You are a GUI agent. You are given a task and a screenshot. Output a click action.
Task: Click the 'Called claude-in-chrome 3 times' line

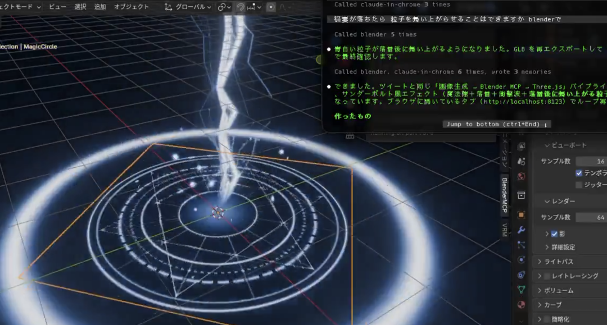(x=392, y=4)
